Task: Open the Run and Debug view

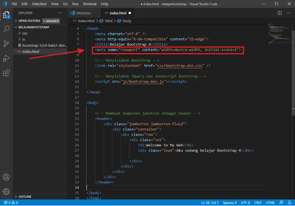Action: click(x=6, y=58)
